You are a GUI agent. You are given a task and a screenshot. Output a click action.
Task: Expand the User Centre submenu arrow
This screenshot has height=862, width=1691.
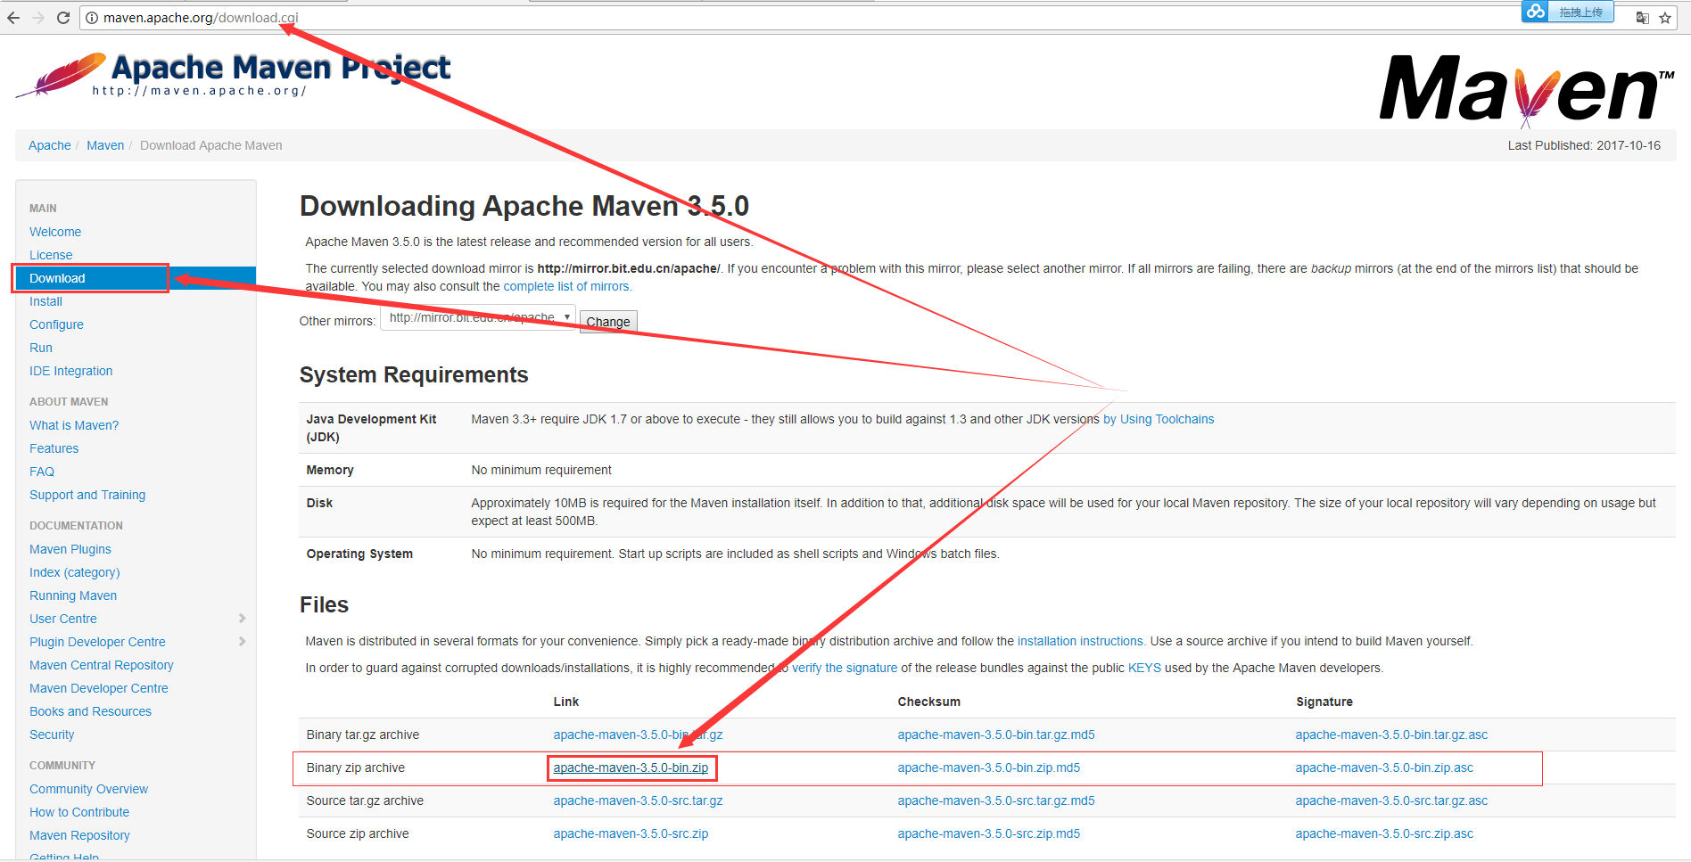(242, 619)
